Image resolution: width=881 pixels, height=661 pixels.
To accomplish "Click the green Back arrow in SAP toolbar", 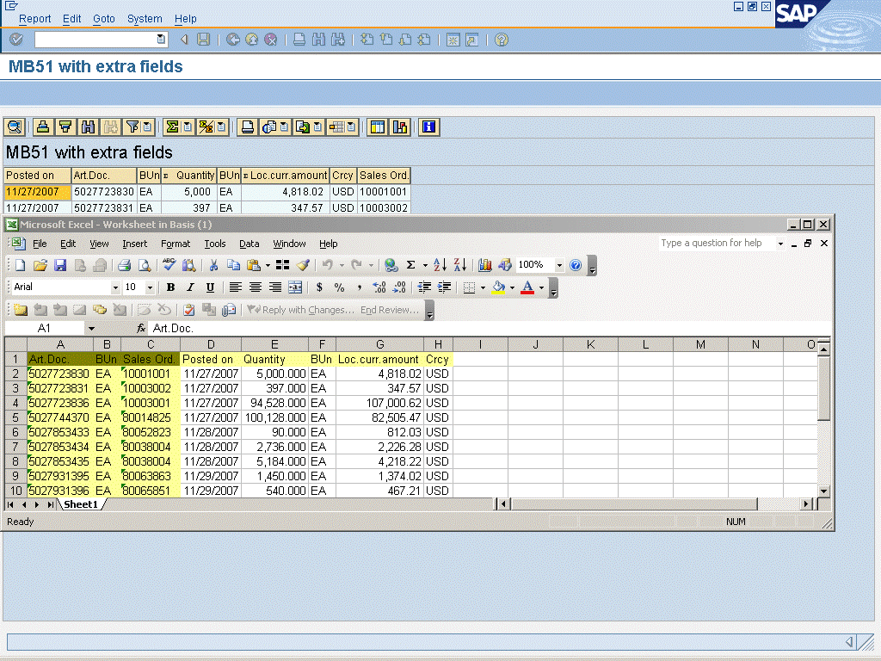I will [x=232, y=40].
